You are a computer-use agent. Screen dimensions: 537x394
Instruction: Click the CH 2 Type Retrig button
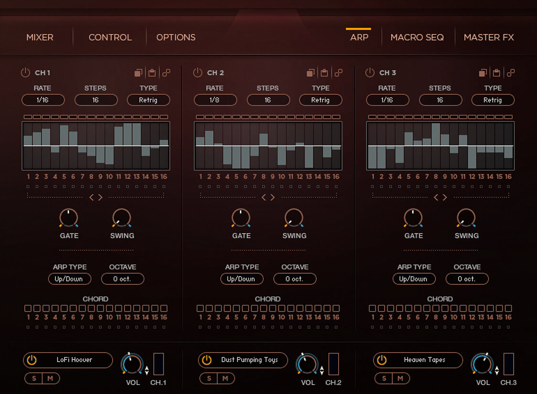click(x=321, y=100)
